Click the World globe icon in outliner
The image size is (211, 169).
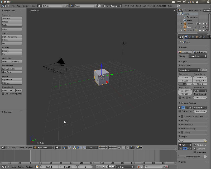tap(185, 20)
